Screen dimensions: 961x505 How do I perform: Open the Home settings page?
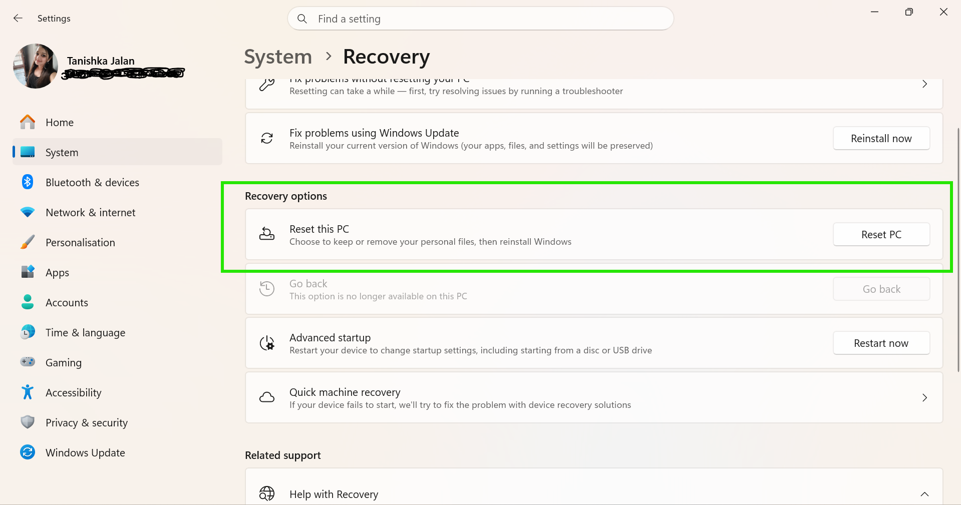[x=117, y=122]
